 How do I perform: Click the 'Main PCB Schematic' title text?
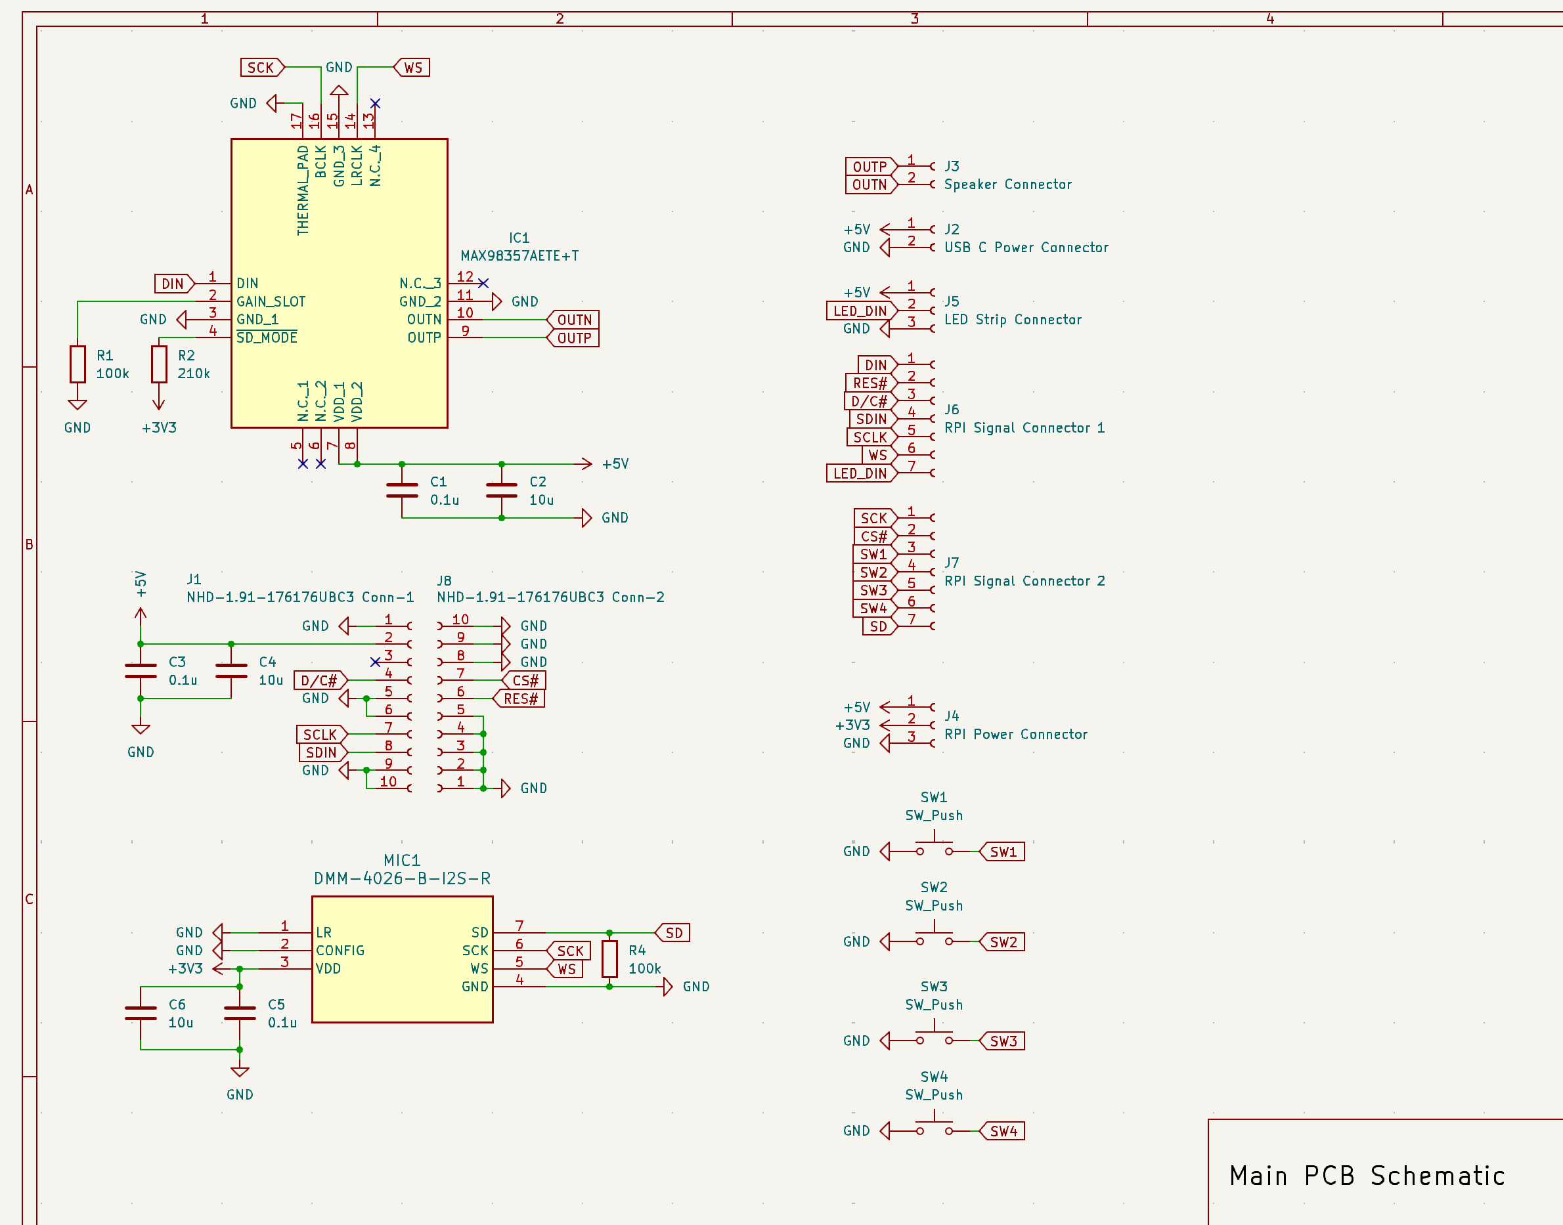pos(1367,1176)
